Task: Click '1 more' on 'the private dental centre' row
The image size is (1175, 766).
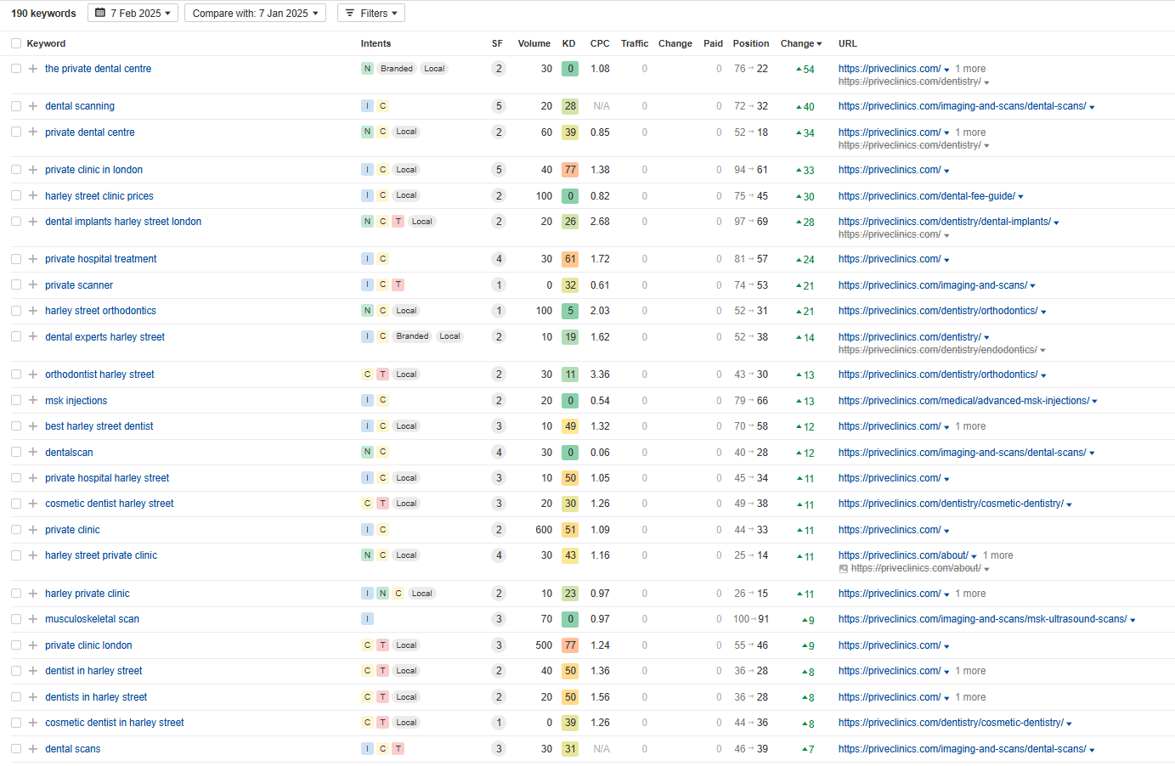Action: [x=970, y=69]
